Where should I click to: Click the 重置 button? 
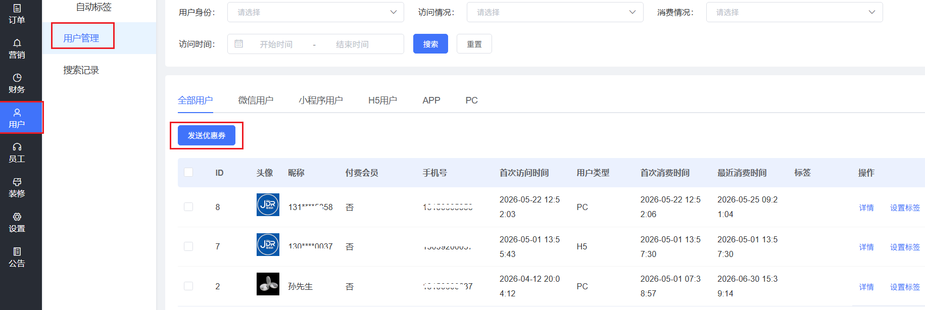pos(474,44)
